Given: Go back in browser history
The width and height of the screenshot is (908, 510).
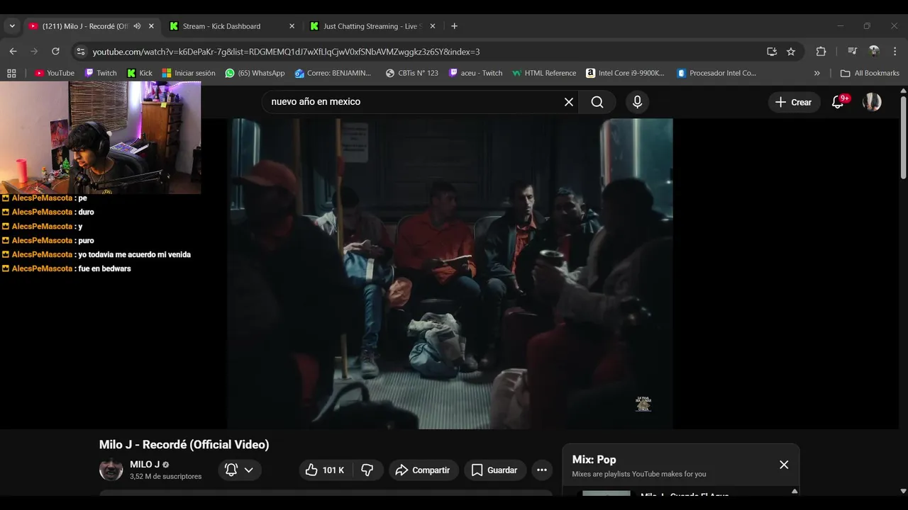Looking at the screenshot, I should [13, 51].
